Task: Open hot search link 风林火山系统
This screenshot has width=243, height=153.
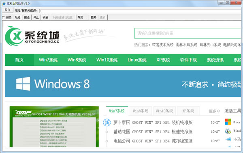Action: 210,45
